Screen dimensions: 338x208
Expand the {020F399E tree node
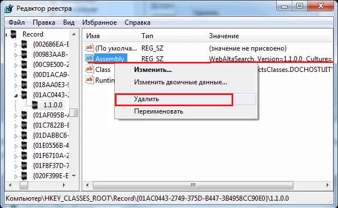(x=16, y=177)
